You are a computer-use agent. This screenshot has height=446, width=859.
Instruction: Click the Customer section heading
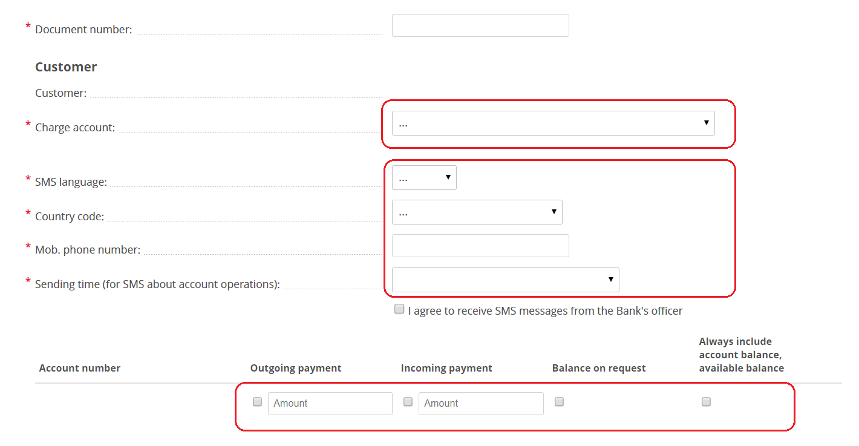tap(66, 67)
